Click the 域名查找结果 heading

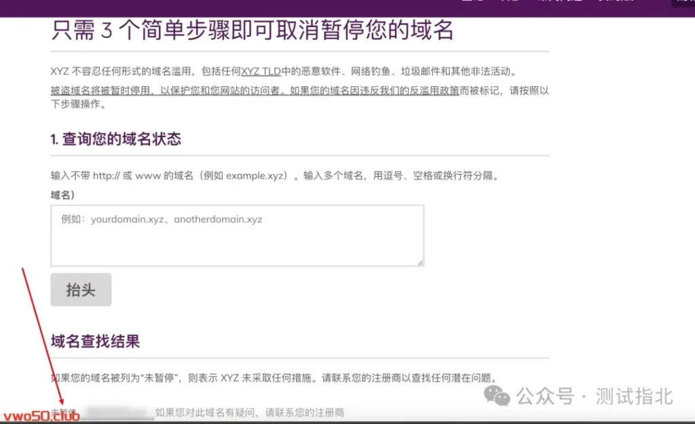tap(95, 341)
